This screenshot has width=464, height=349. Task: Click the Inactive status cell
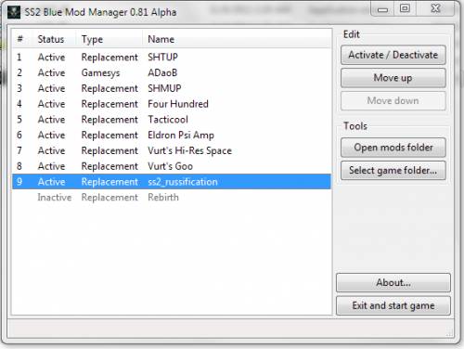coord(55,197)
